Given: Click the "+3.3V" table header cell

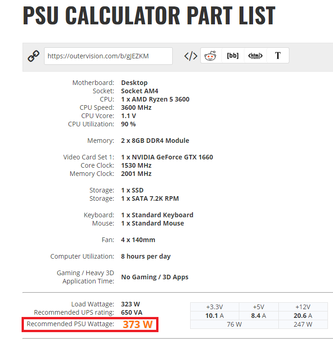Looking at the screenshot, I should pyautogui.click(x=214, y=307).
